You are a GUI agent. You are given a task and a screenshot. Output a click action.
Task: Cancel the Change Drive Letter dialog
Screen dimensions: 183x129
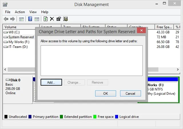coord(130,93)
